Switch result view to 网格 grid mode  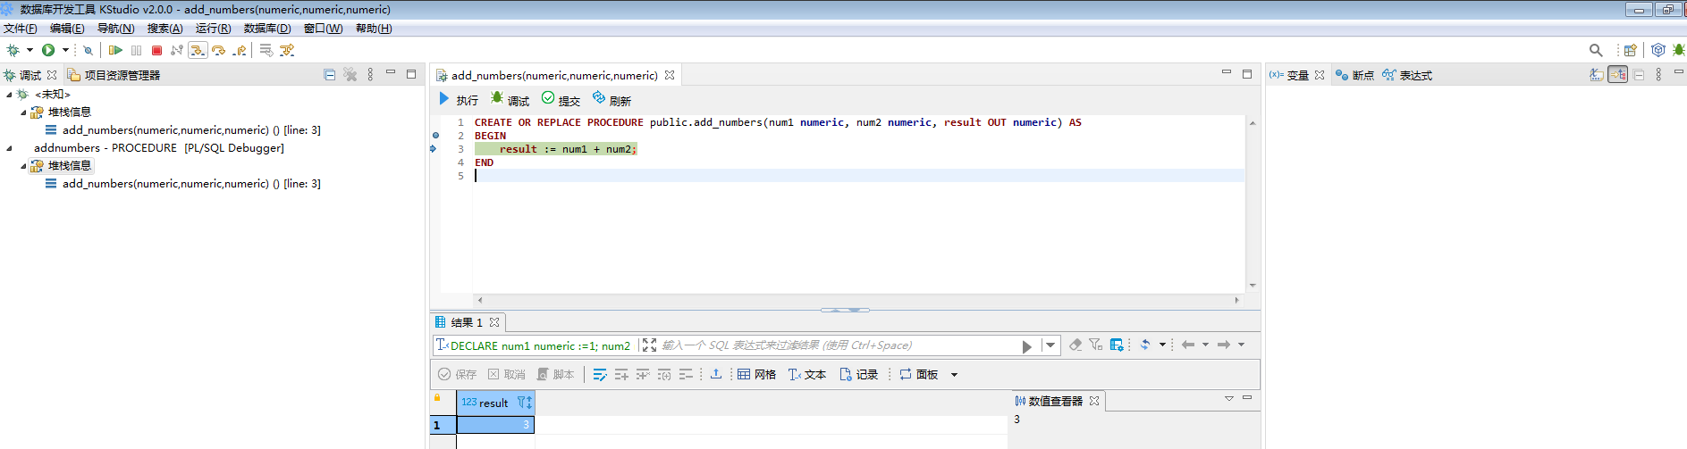click(756, 374)
